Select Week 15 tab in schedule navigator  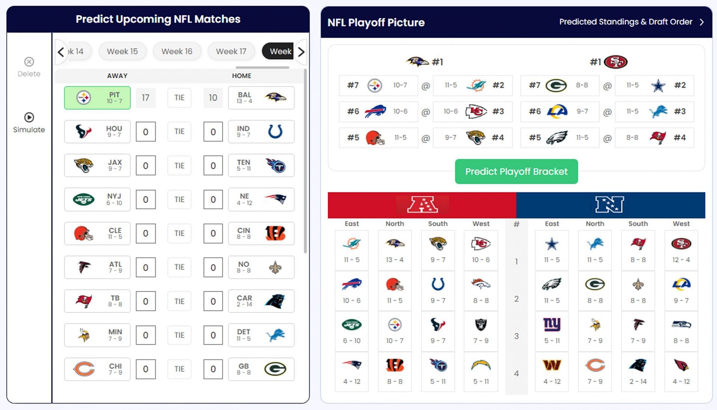[x=122, y=51]
